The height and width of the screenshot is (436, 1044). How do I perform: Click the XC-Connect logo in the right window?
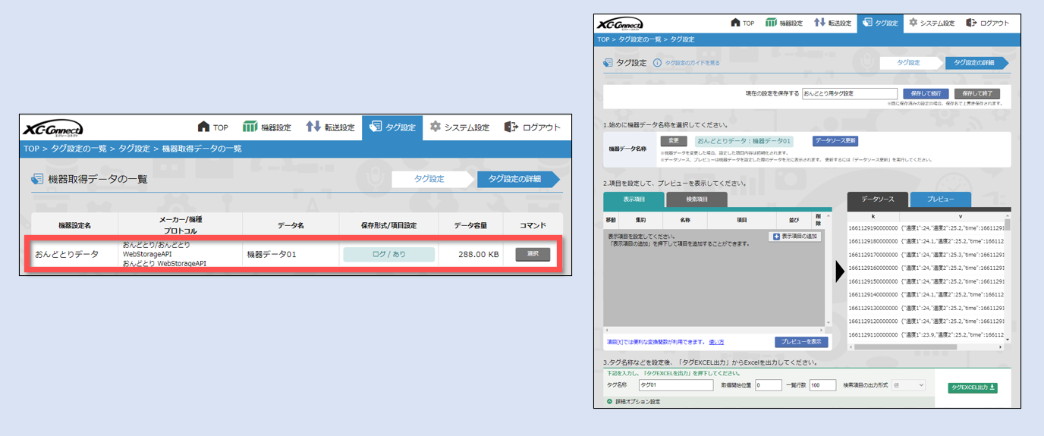pyautogui.click(x=620, y=24)
